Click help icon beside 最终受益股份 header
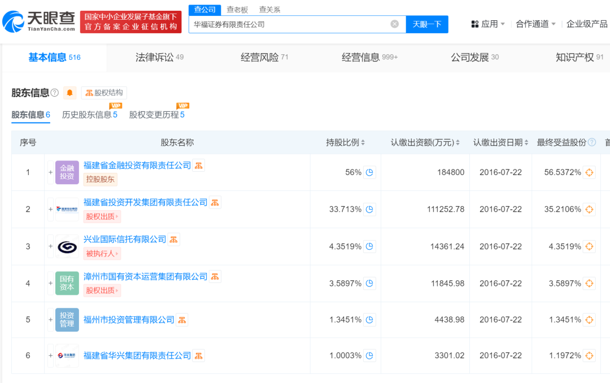Viewport: 610px width, 383px height. tap(592, 142)
